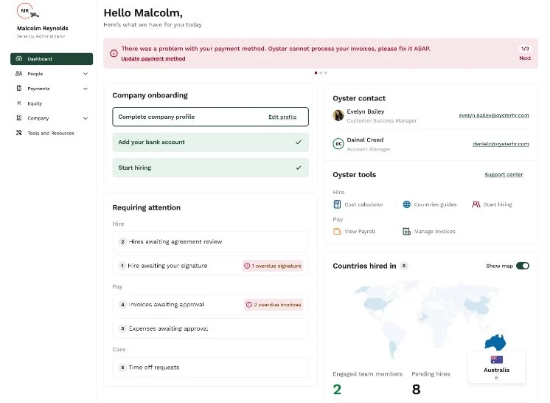Open the Company sidebar item

point(52,118)
